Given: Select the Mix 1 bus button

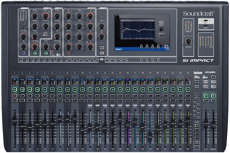Looking at the screenshot, I should click(22, 59).
